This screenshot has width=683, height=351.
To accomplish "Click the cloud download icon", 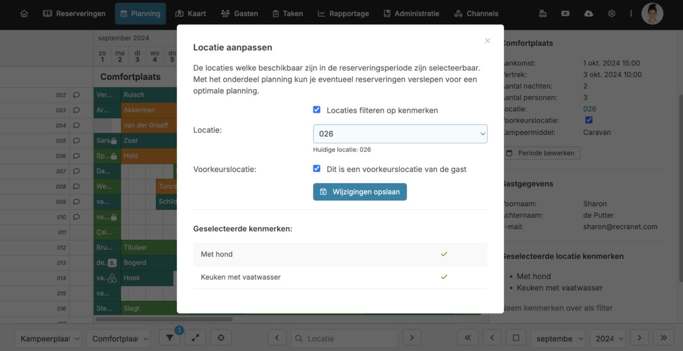I will (x=588, y=13).
